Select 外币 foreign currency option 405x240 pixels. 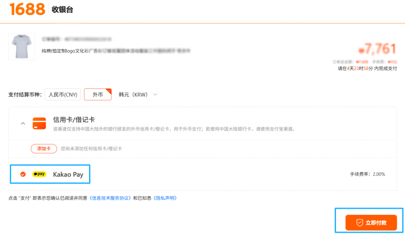[97, 95]
